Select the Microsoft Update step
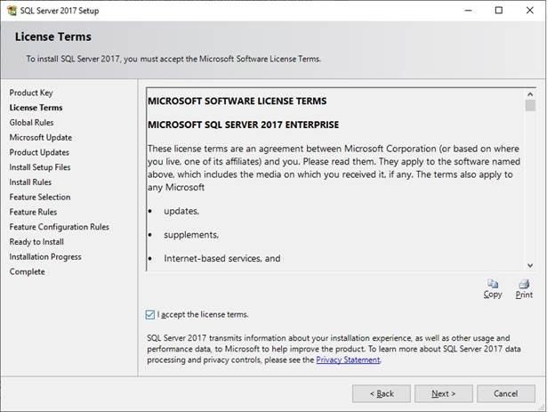 pyautogui.click(x=41, y=138)
